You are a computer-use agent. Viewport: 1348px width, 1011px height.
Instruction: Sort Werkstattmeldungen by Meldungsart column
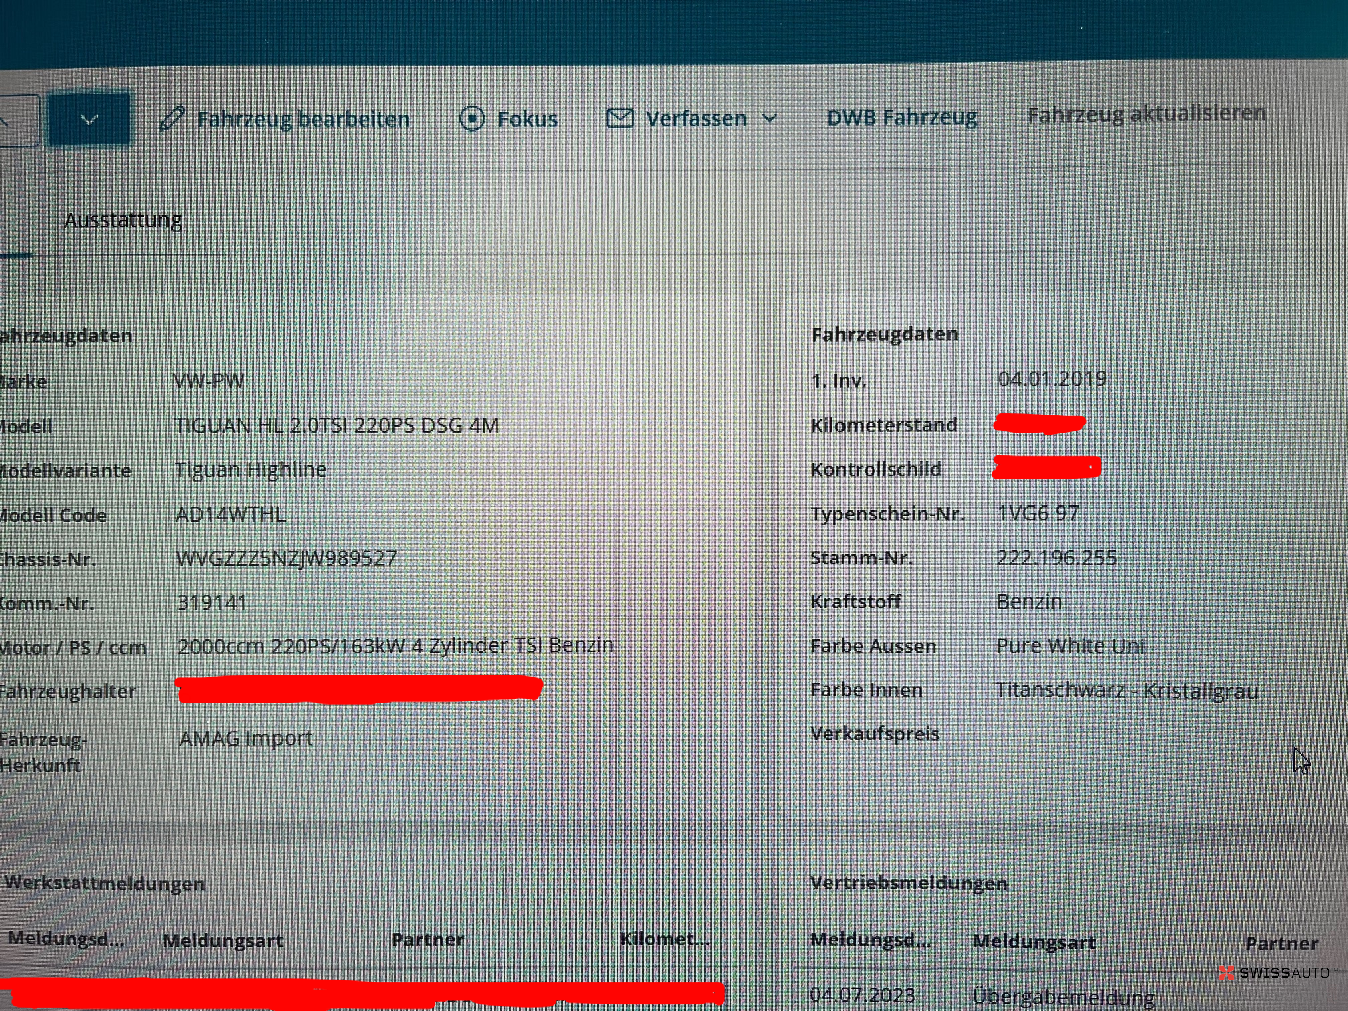tap(223, 940)
